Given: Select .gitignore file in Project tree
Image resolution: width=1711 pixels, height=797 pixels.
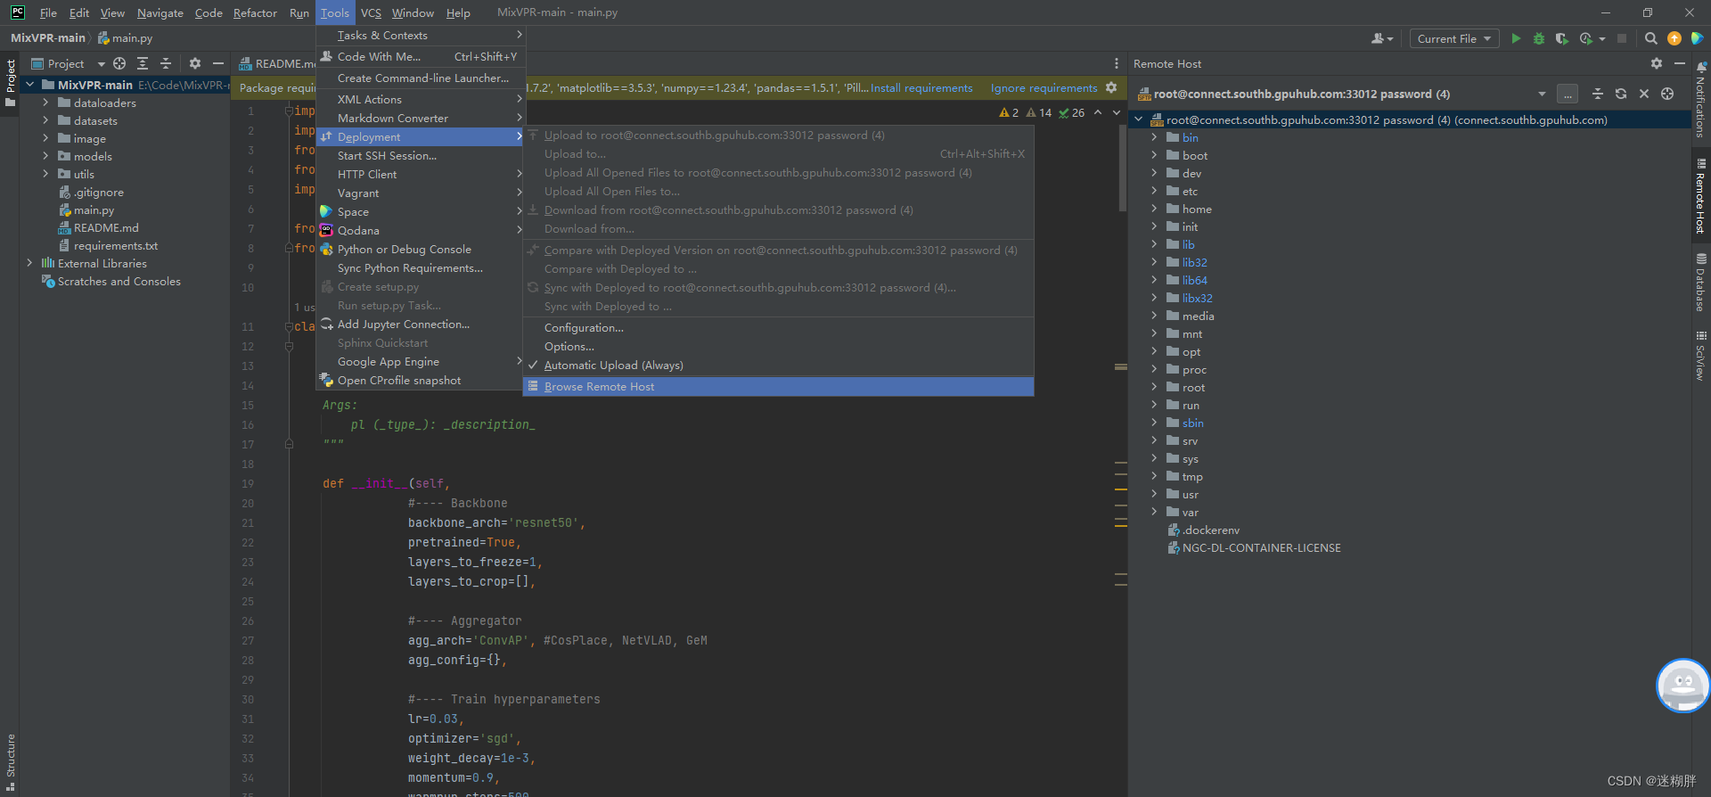Looking at the screenshot, I should tap(98, 192).
